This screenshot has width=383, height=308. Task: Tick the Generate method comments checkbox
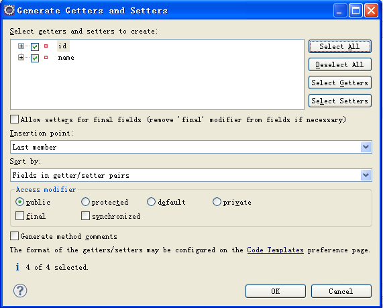(14, 236)
